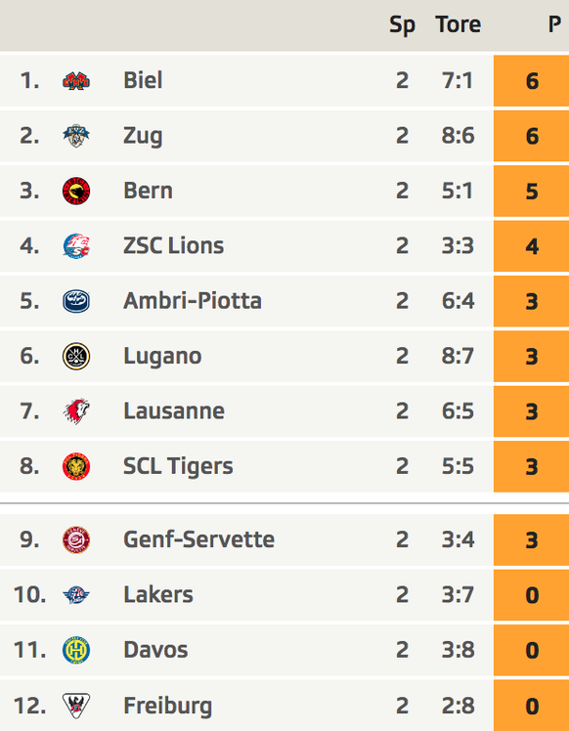Screen dimensions: 569x731
Task: Click the Sp column header
Action: click(x=402, y=25)
